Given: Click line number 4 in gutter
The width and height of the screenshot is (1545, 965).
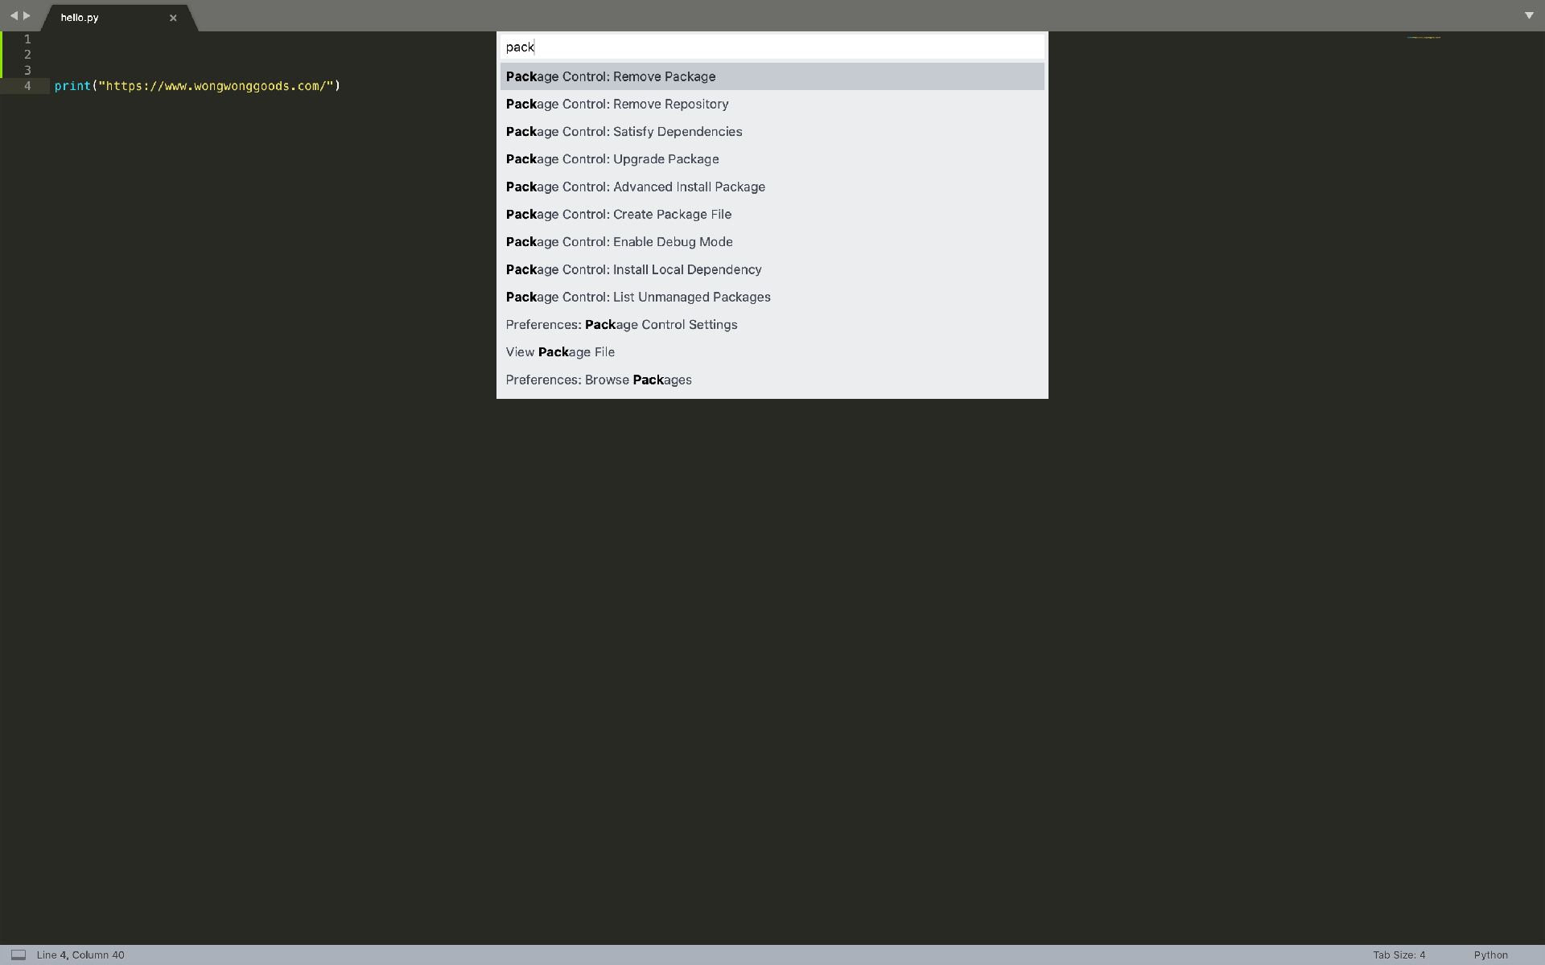Looking at the screenshot, I should click(27, 86).
